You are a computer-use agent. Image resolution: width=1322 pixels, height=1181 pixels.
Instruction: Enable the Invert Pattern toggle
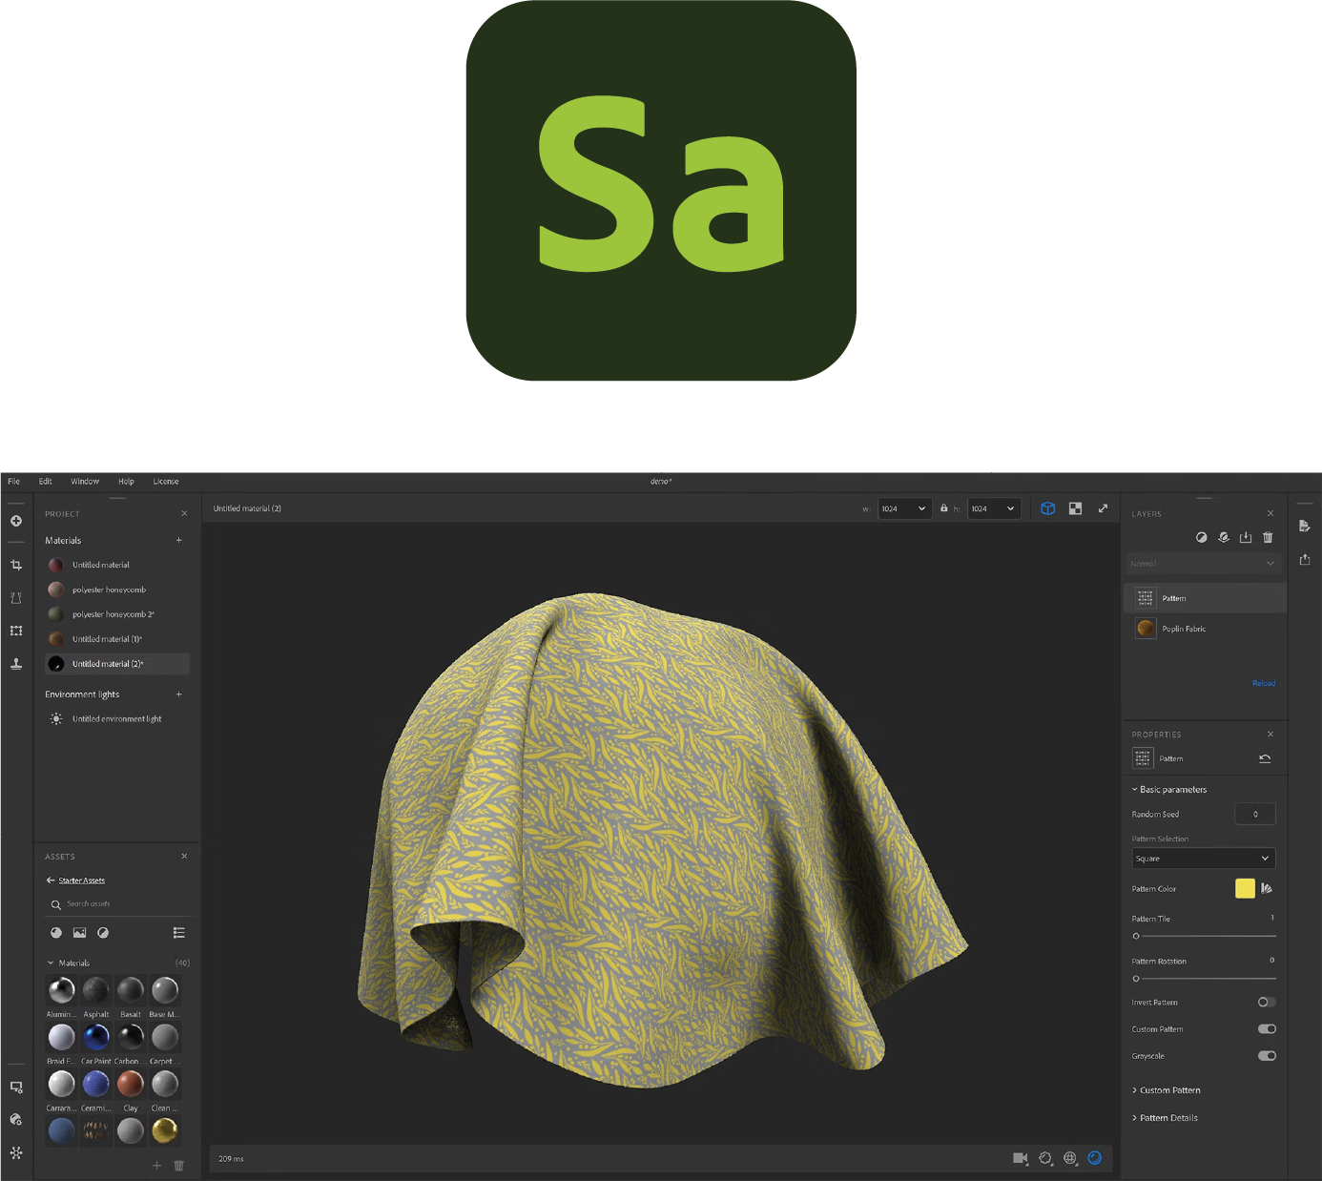coord(1266,1003)
